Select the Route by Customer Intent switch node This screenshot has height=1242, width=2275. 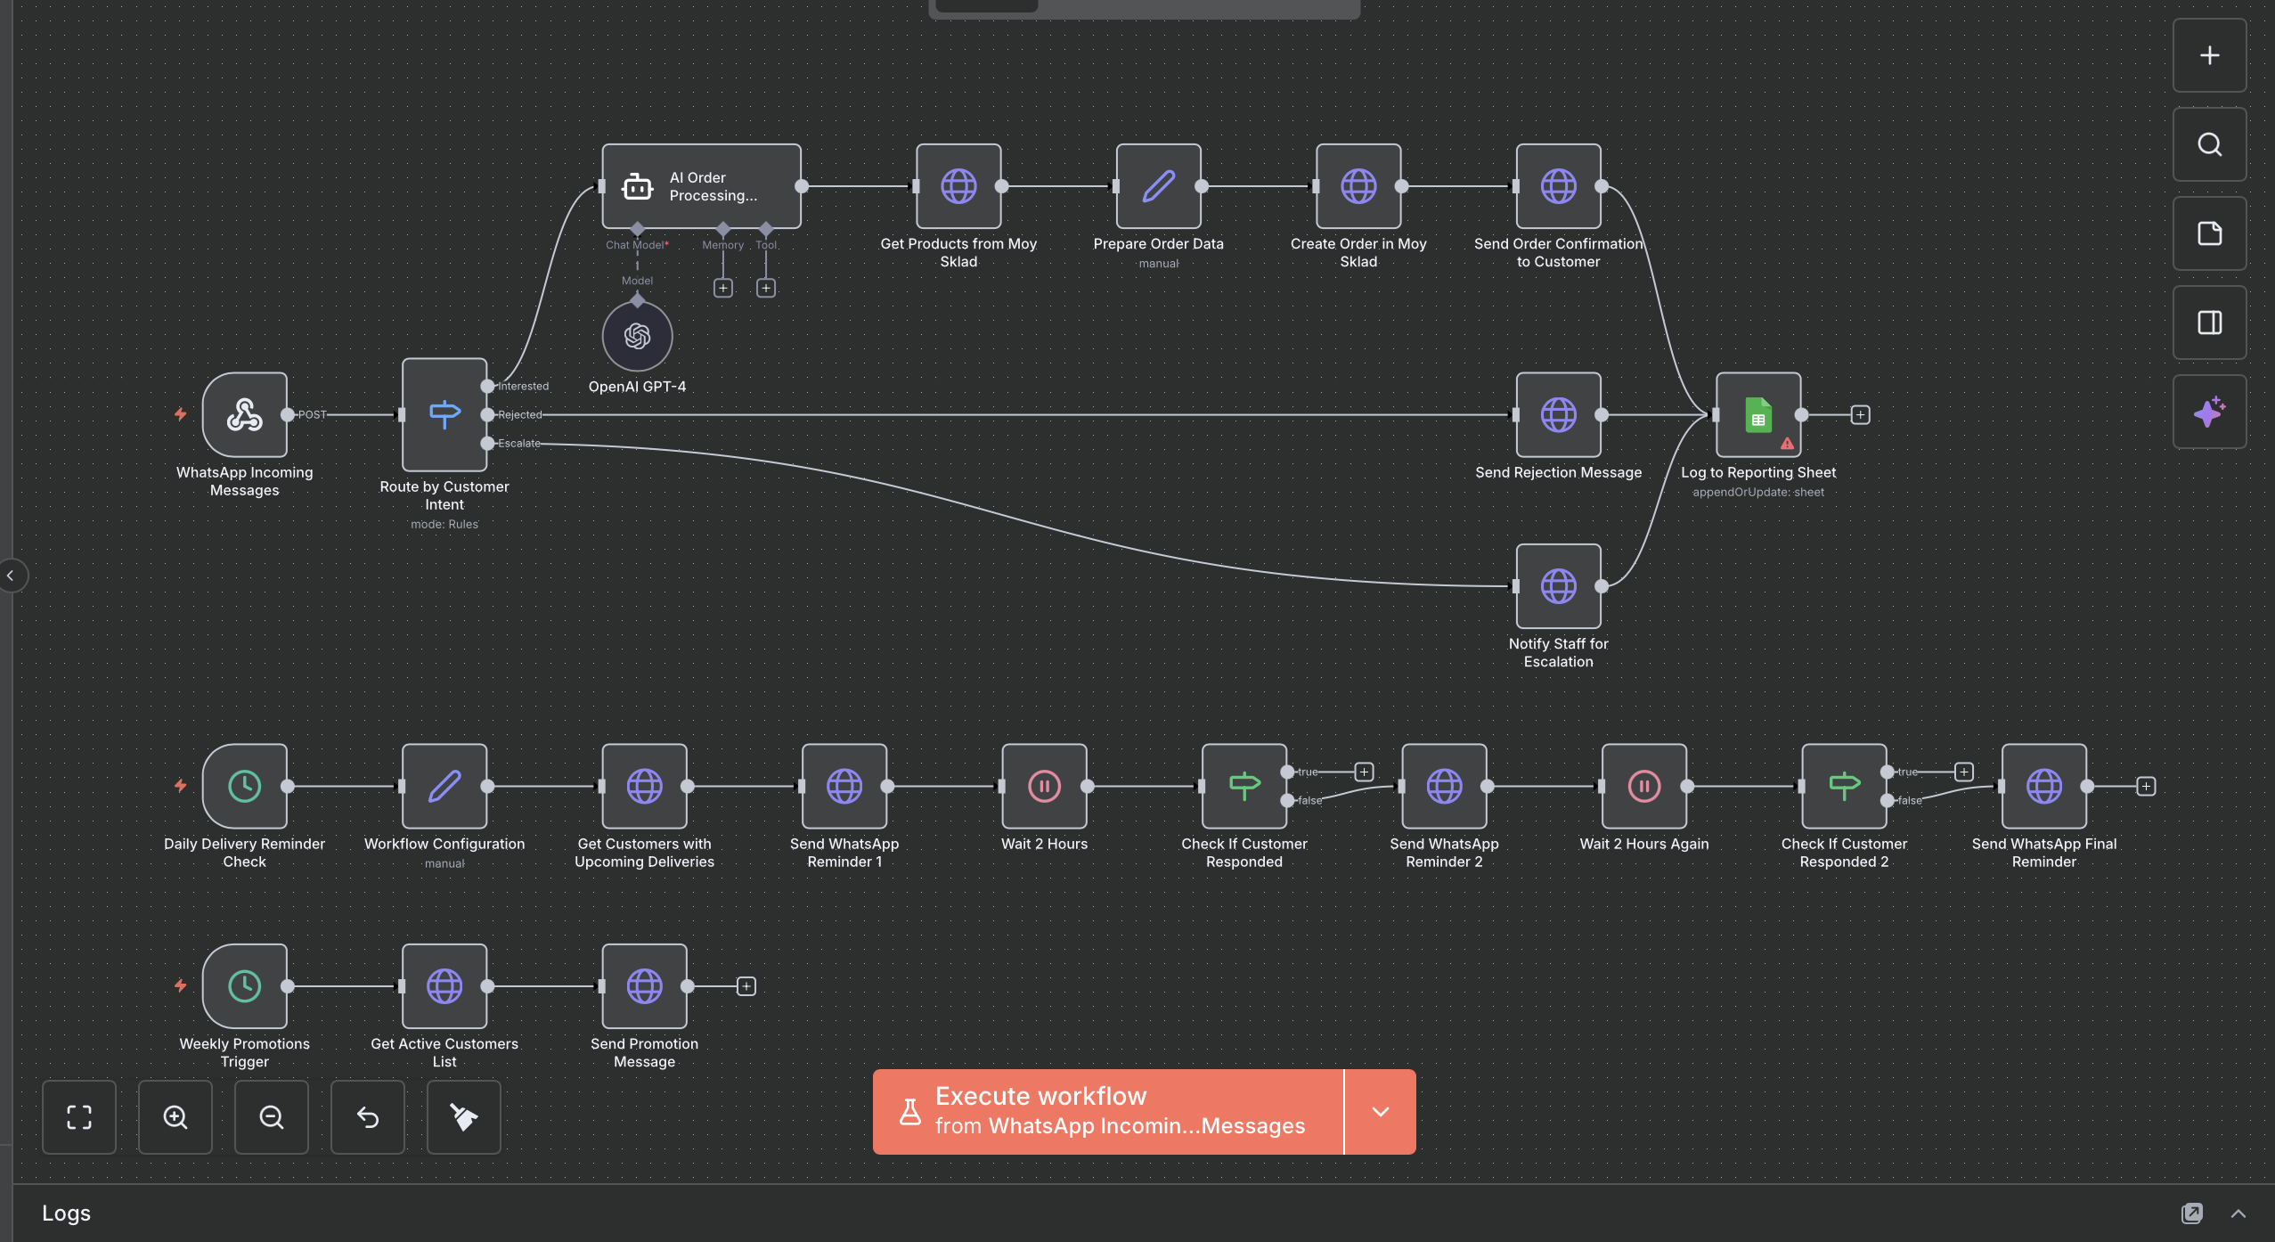pyautogui.click(x=444, y=414)
